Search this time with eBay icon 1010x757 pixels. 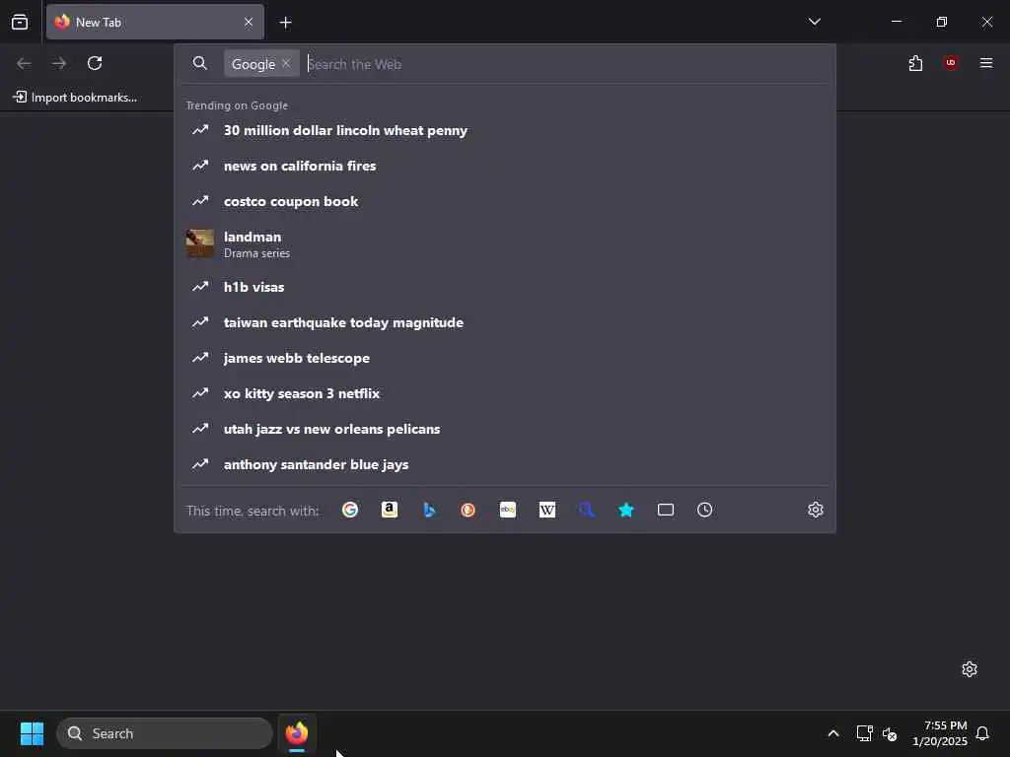(508, 510)
